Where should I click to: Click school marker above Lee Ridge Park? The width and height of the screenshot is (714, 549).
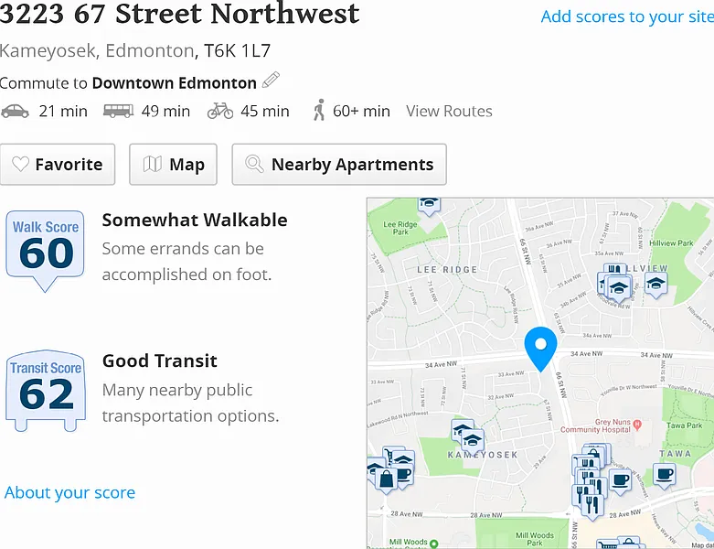click(428, 203)
